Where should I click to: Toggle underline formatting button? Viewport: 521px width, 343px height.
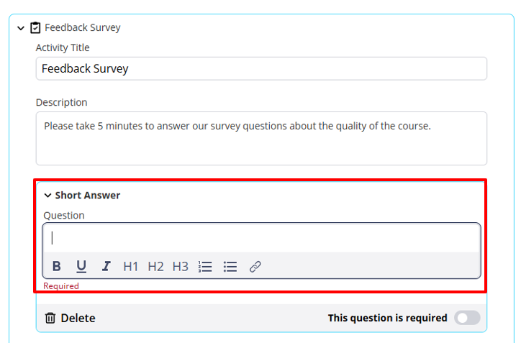pyautogui.click(x=81, y=266)
